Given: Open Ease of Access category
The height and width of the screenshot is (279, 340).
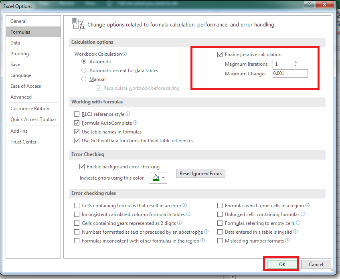Looking at the screenshot, I should (33, 86).
